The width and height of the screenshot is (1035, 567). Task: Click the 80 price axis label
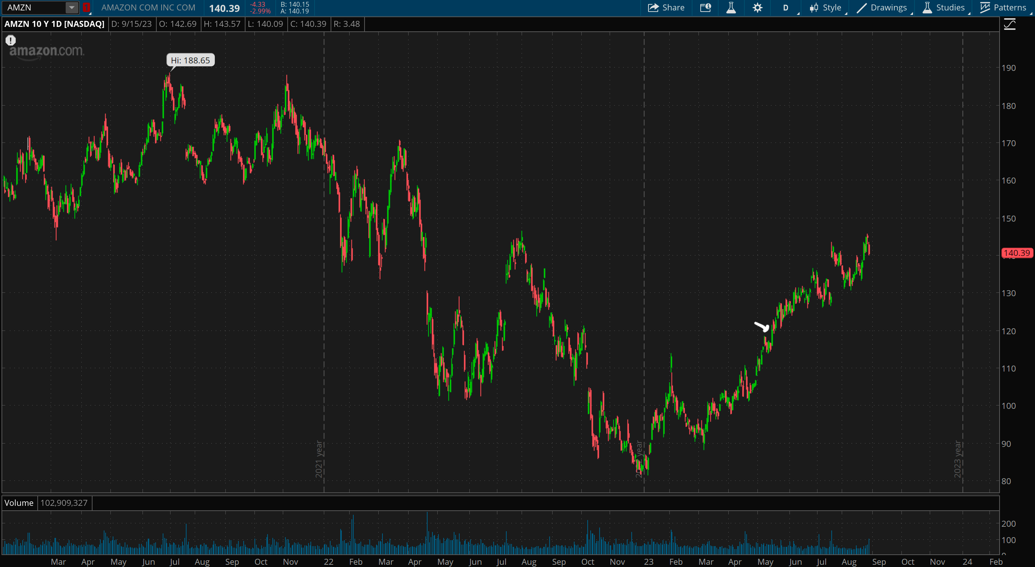click(x=1006, y=481)
